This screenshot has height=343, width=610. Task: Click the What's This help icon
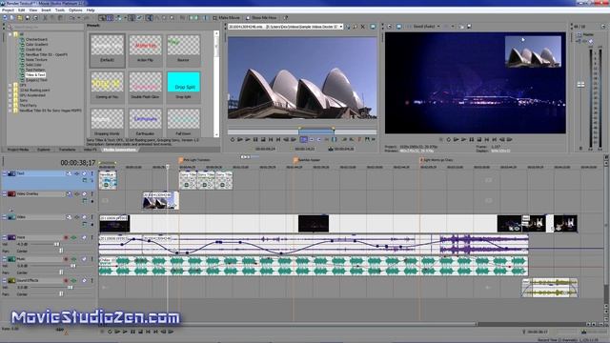[x=286, y=18]
